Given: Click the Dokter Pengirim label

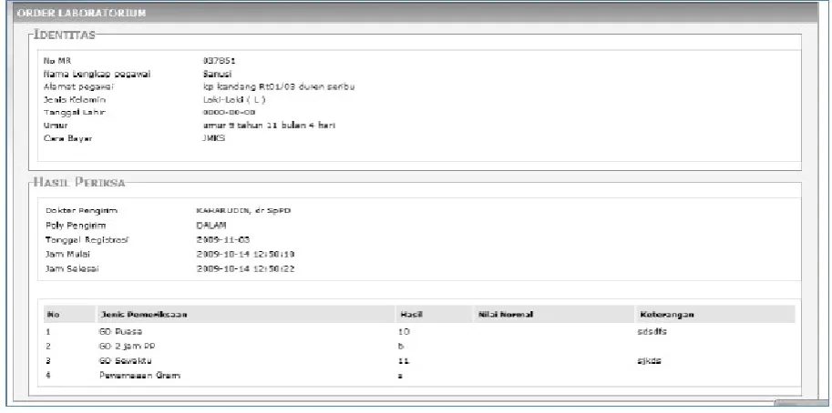Looking at the screenshot, I should click(x=81, y=211).
